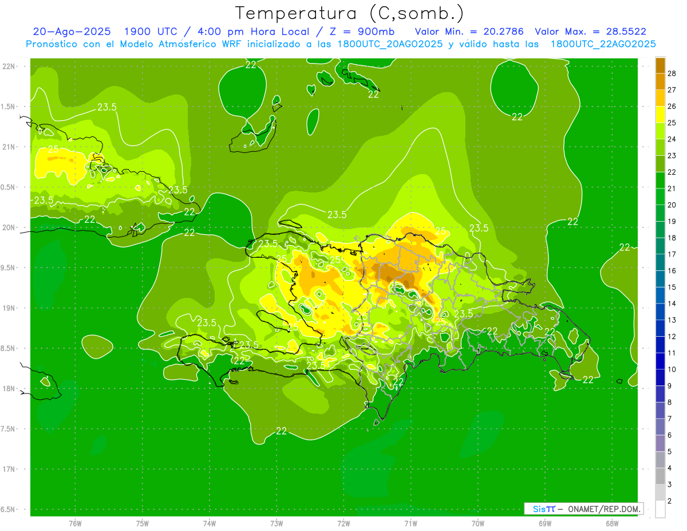
Task: Pick the color swatch between 27 and 28
Action: click(660, 82)
